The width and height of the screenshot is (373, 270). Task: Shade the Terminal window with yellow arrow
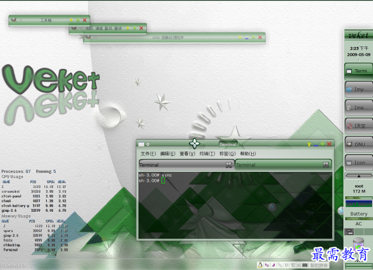tap(309, 144)
